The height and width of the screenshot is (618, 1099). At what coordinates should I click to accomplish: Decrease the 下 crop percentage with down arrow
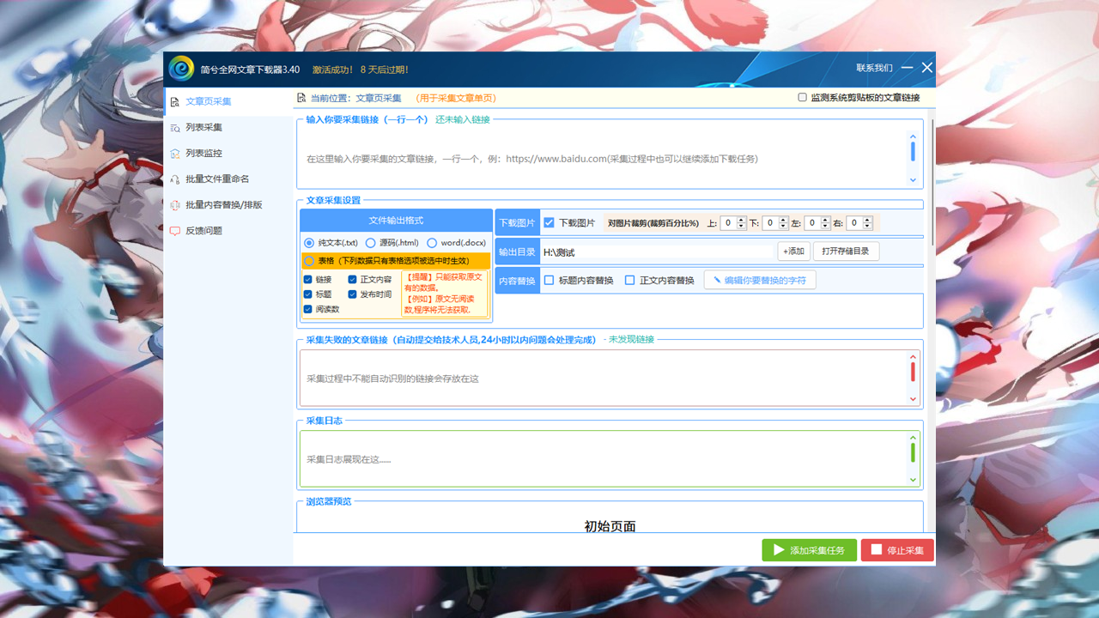coord(783,227)
